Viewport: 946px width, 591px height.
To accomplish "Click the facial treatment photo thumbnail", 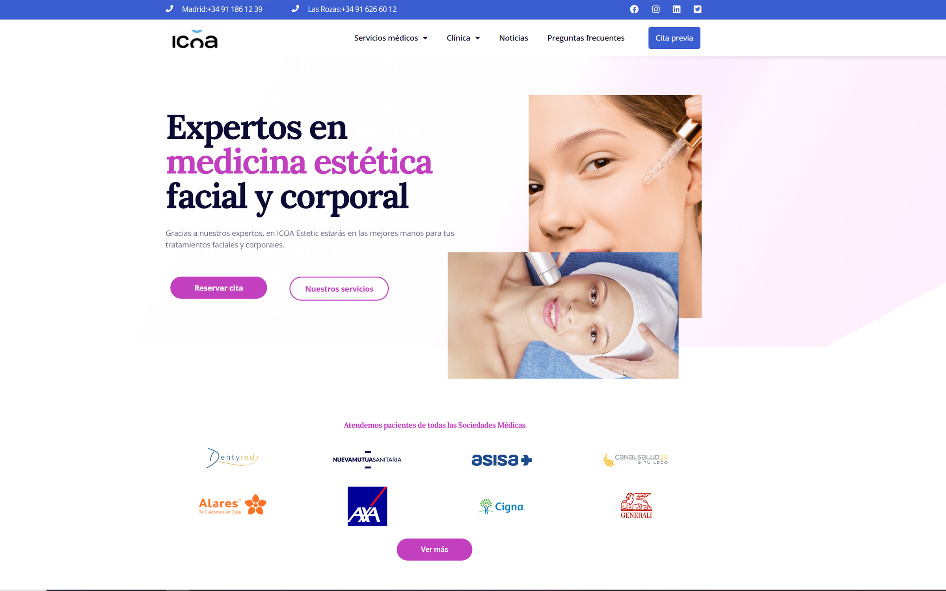I will coord(563,315).
